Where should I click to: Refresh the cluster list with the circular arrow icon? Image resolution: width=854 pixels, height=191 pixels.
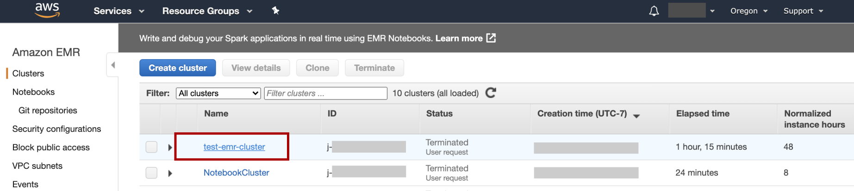tap(491, 93)
